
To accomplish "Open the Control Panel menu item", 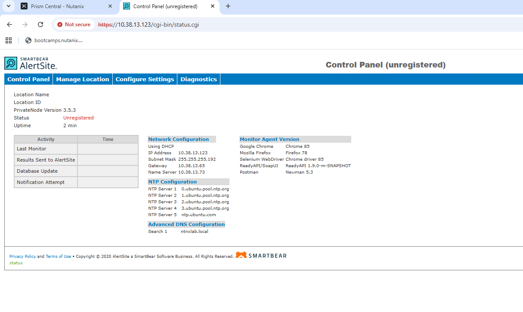I will pyautogui.click(x=28, y=79).
